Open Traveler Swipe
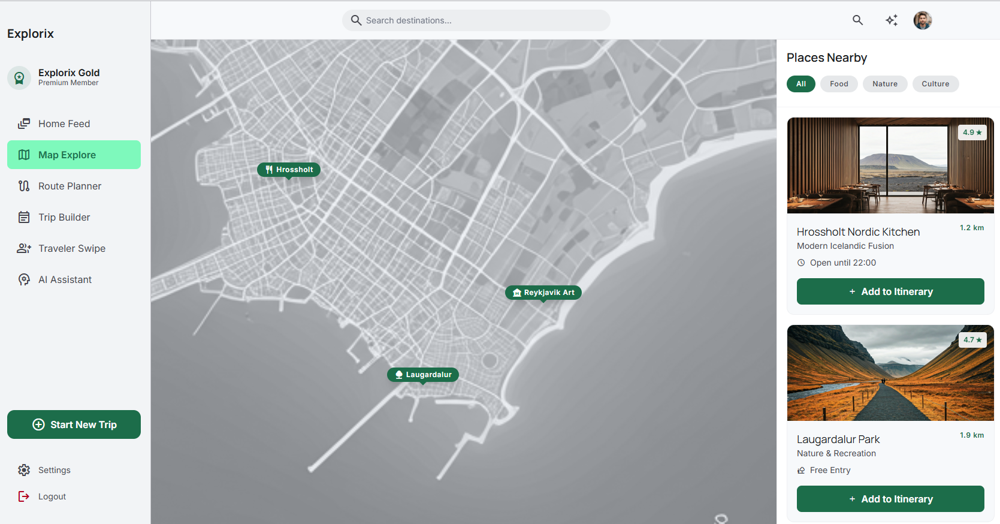Screen dimensions: 1000x524 point(74,248)
